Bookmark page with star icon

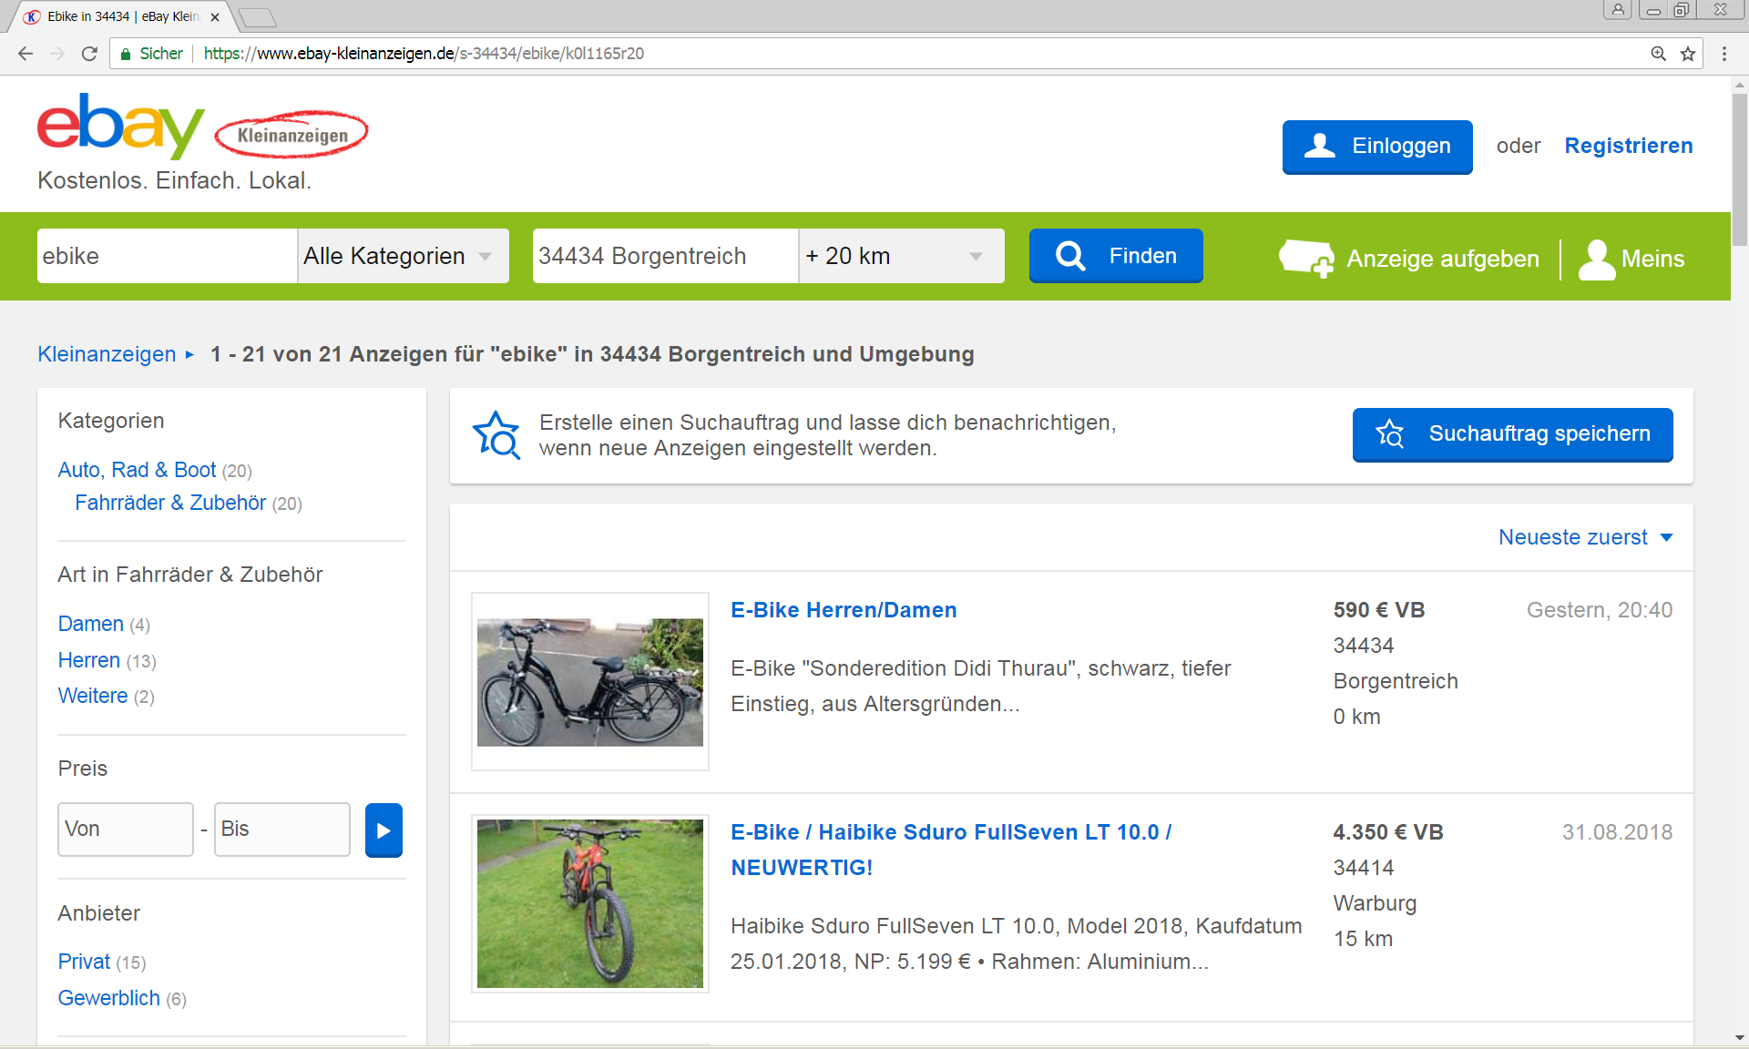pos(1688,54)
